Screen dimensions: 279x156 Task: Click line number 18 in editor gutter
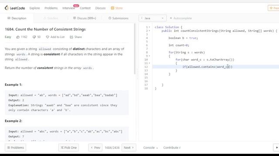(x=146, y=88)
